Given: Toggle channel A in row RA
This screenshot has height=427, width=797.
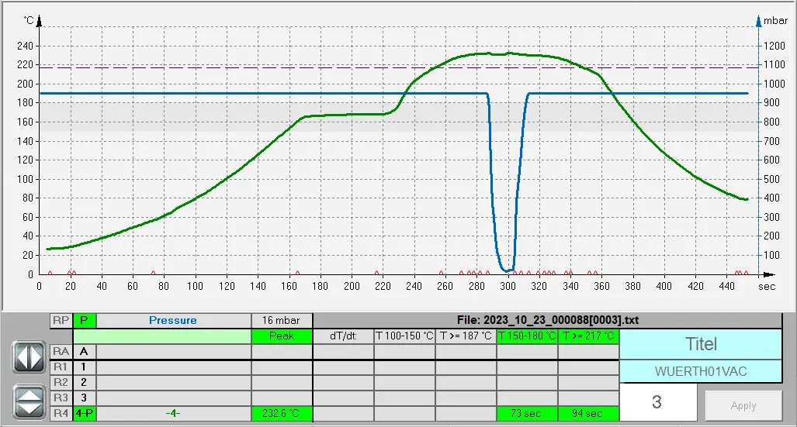Looking at the screenshot, I should (x=84, y=351).
